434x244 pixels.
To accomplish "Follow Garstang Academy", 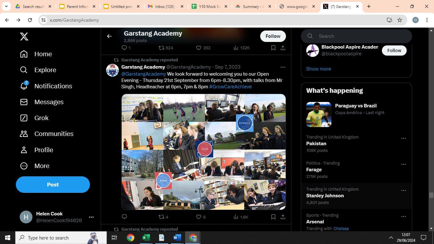I will point(273,36).
